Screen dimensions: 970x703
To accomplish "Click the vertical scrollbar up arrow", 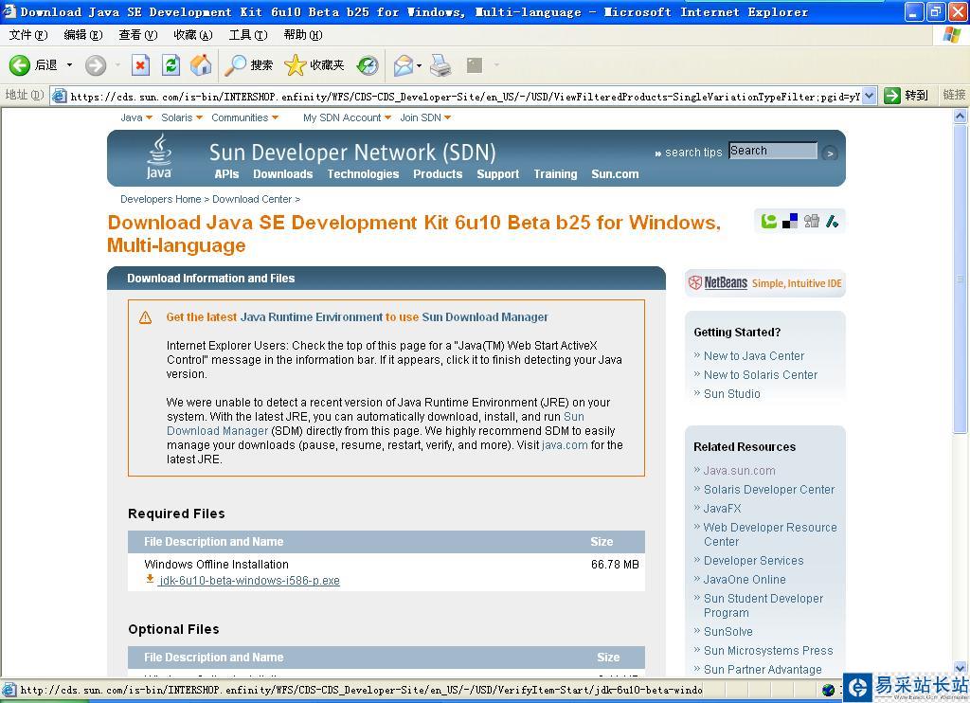I will coord(961,116).
